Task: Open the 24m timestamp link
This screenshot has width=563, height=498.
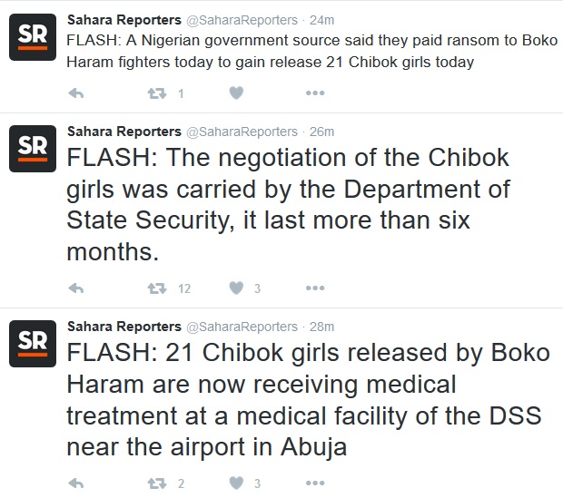Action: [322, 19]
